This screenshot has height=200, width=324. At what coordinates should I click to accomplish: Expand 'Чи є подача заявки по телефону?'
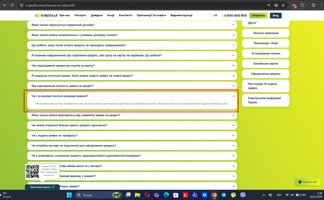(x=132, y=136)
